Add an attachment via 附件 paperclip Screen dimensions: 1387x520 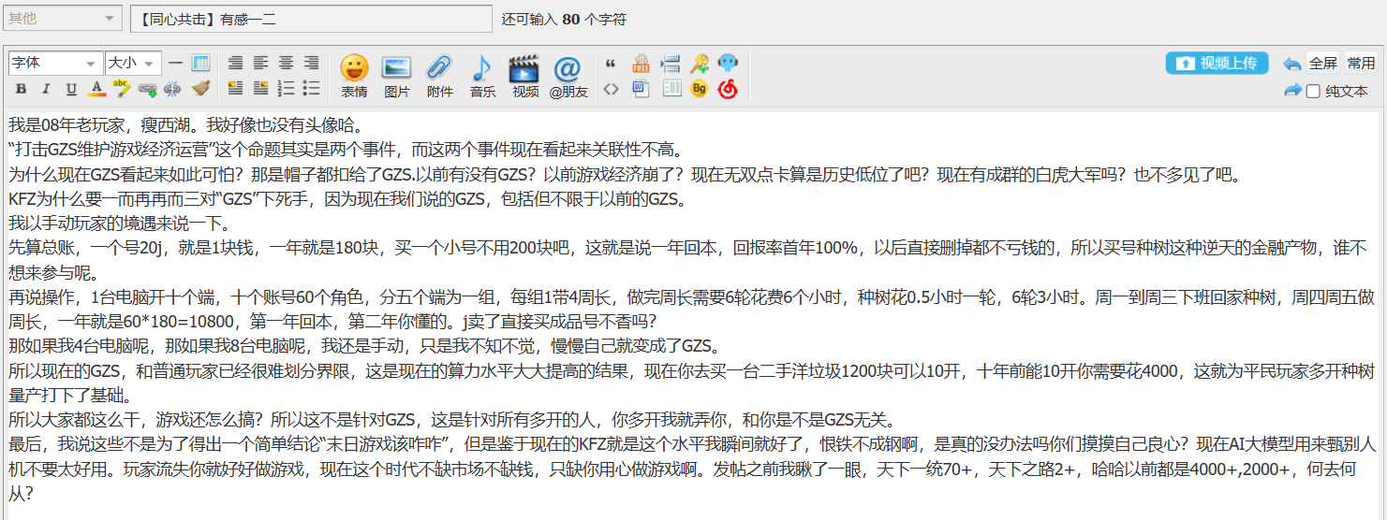439,75
